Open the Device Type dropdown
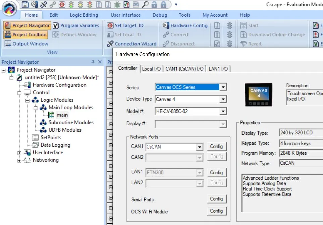The height and width of the screenshot is (225, 323). point(223,99)
